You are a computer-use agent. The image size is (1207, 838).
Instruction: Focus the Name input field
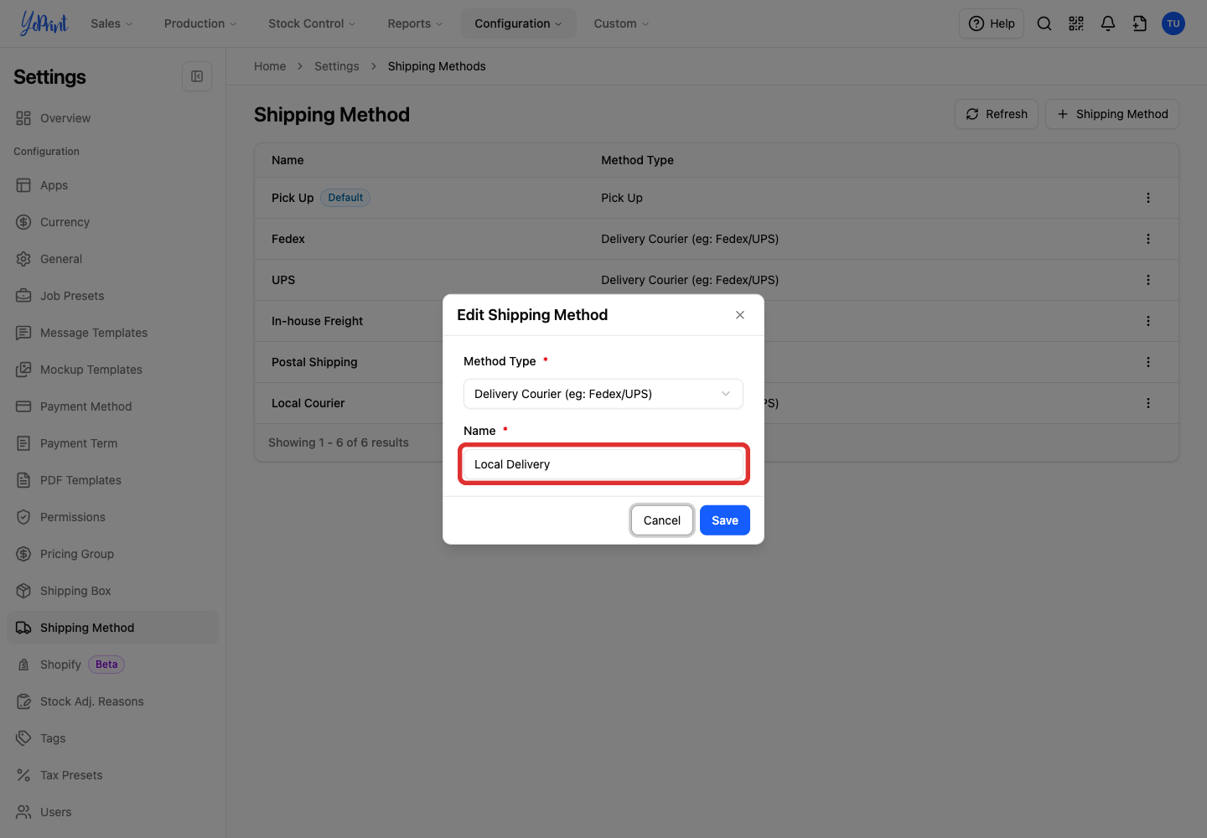pos(603,464)
